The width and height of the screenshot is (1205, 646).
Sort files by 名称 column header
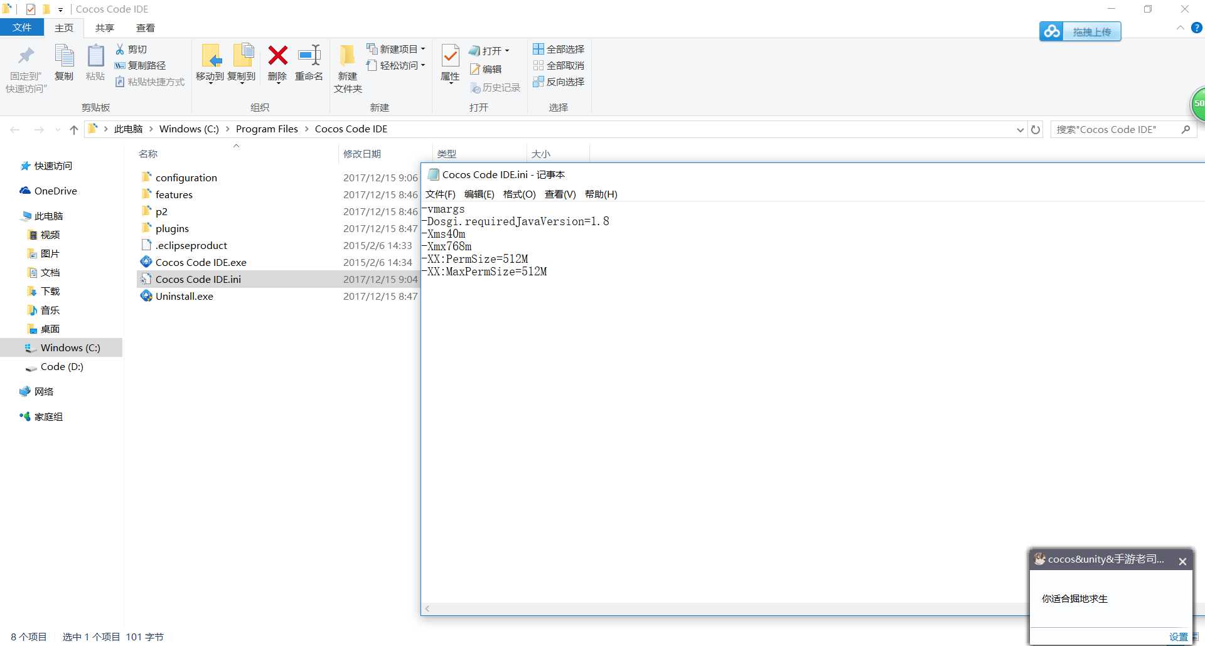pos(148,154)
